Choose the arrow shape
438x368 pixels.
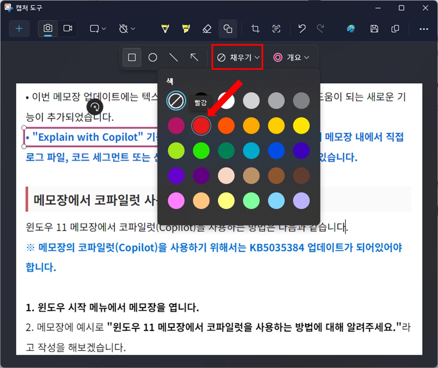194,57
